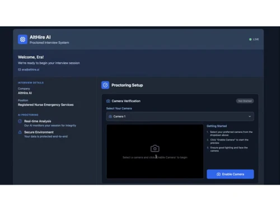Click the Not Started status badge
The image size is (280, 210).
click(x=245, y=101)
